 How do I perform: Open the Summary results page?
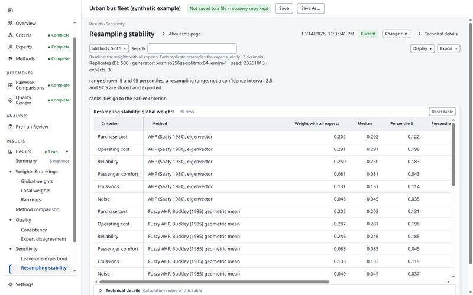[x=26, y=161]
